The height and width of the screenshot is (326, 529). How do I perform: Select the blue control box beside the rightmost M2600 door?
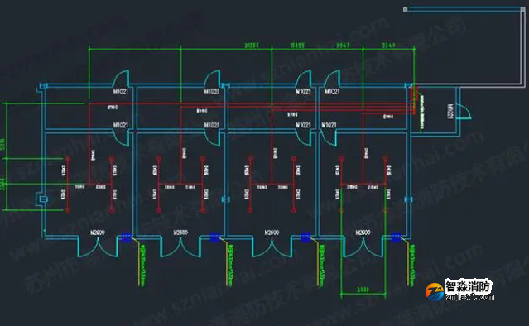(396, 237)
